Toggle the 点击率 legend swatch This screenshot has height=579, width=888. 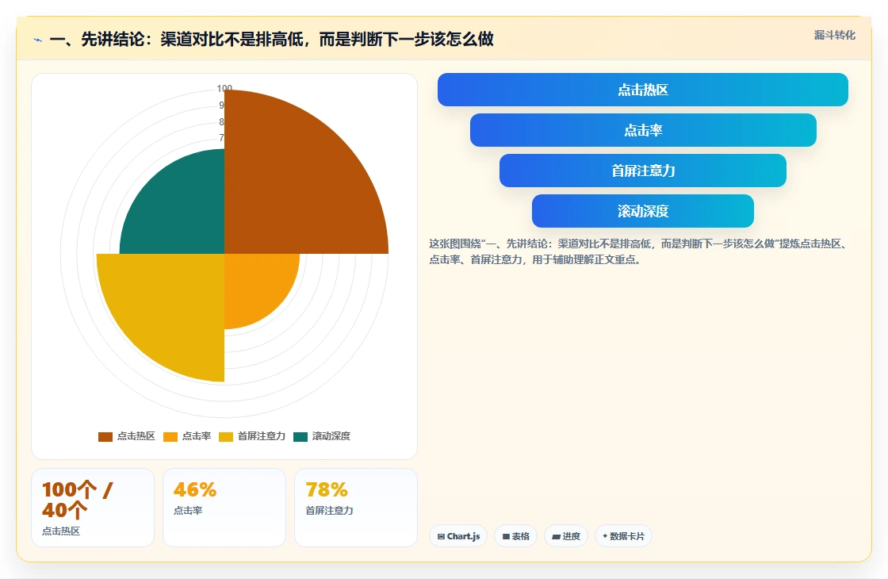tap(170, 436)
